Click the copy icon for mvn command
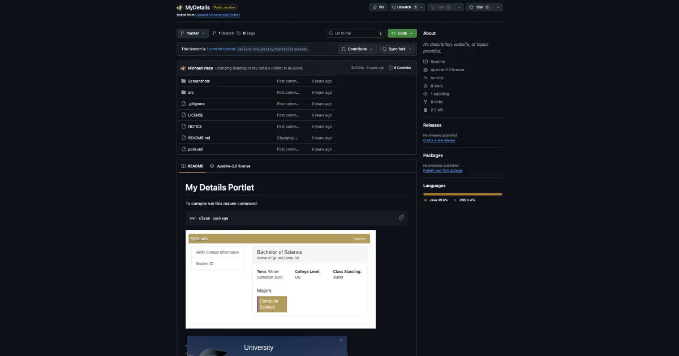Image resolution: width=679 pixels, height=356 pixels. (402, 218)
